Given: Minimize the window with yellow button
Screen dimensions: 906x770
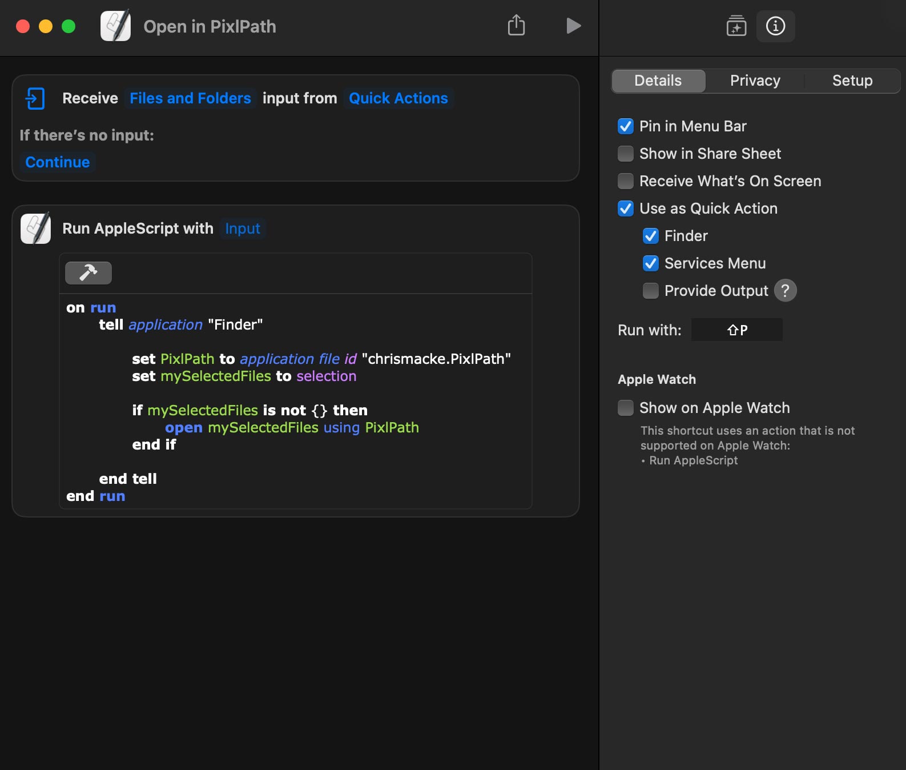Looking at the screenshot, I should point(46,26).
